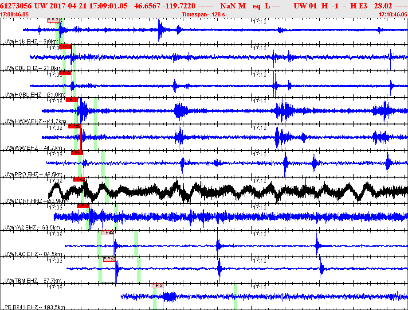Click the 17:09 tick label on HWW row

pos(56,101)
